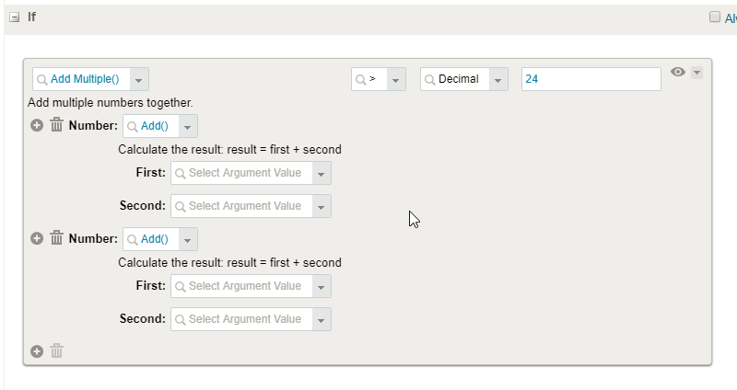Click plus icon beside first Number row

tap(37, 125)
